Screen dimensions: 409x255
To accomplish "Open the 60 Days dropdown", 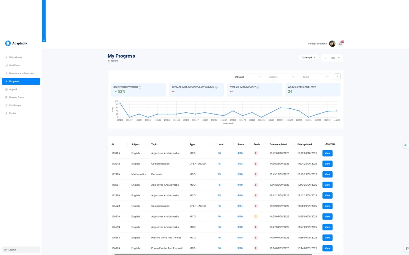I will pyautogui.click(x=247, y=77).
